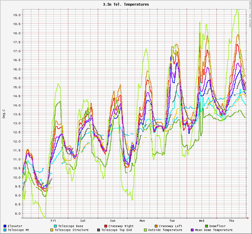This screenshot has width=252, height=234.
Task: Click the green Domefloor legend swatch
Action: 206,226
